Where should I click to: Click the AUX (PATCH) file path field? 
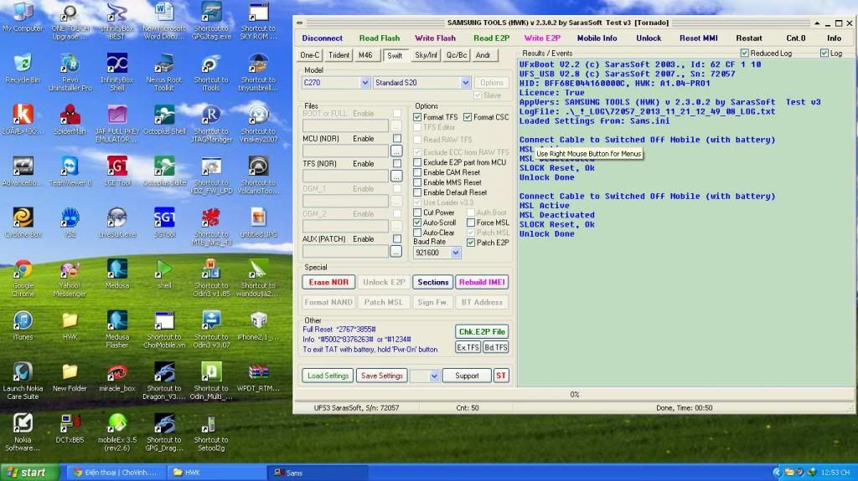coord(345,251)
